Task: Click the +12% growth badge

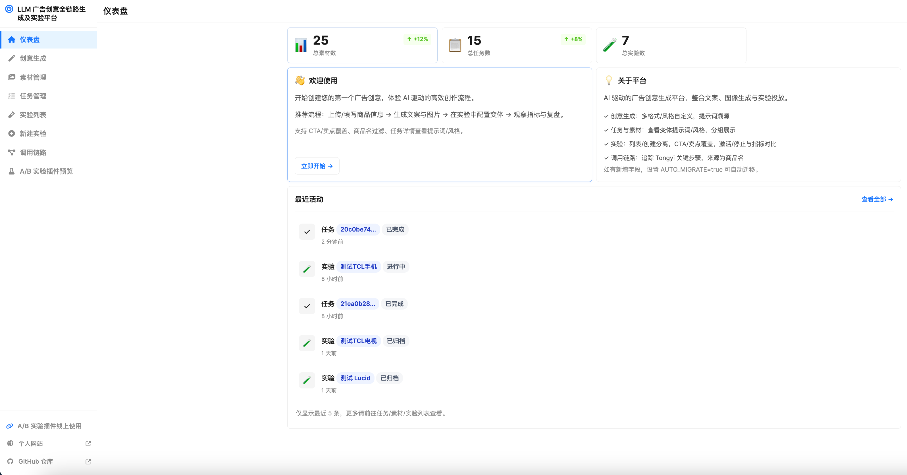Action: click(417, 39)
